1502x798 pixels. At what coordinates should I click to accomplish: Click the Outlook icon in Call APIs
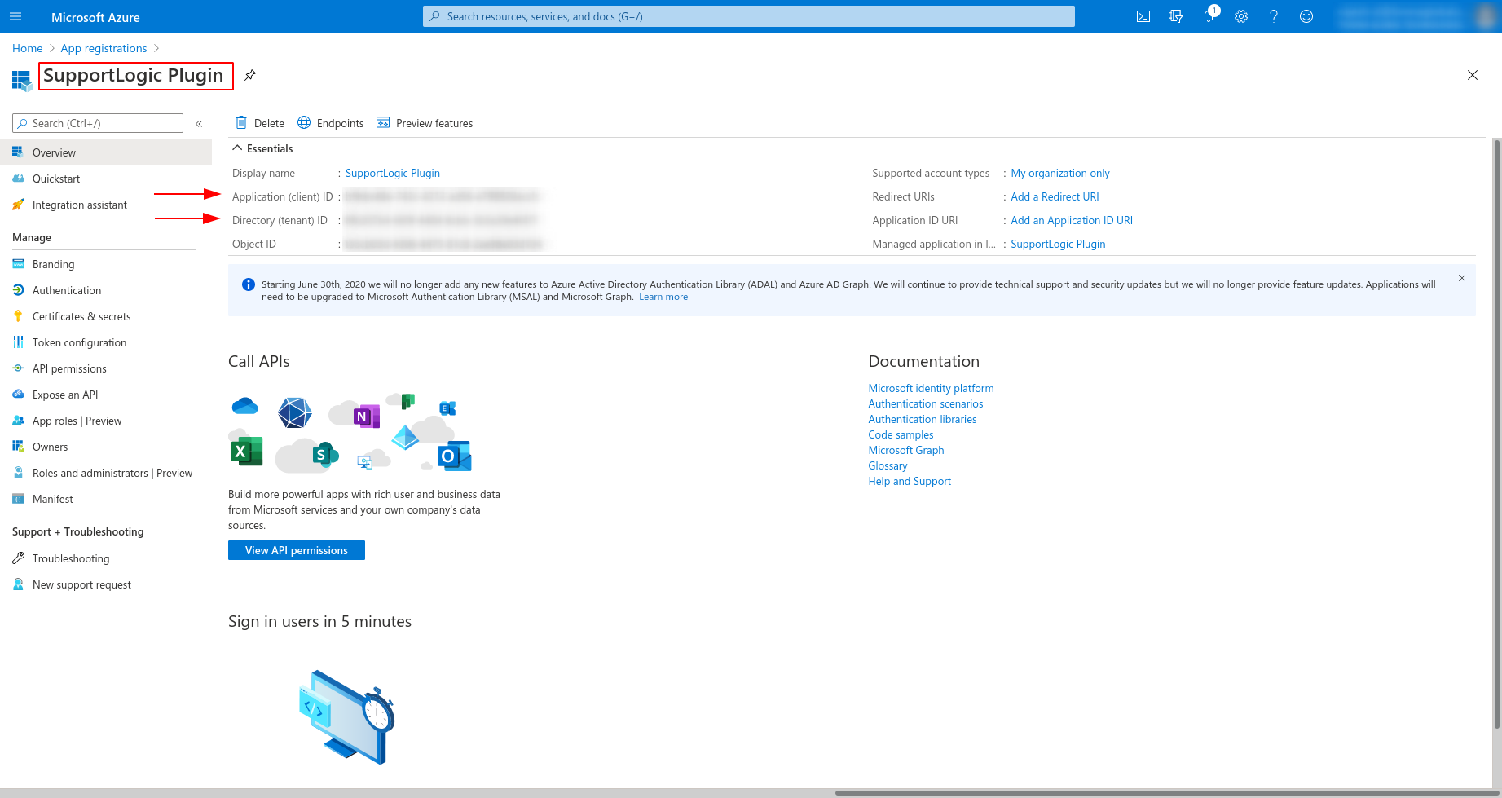(x=455, y=456)
